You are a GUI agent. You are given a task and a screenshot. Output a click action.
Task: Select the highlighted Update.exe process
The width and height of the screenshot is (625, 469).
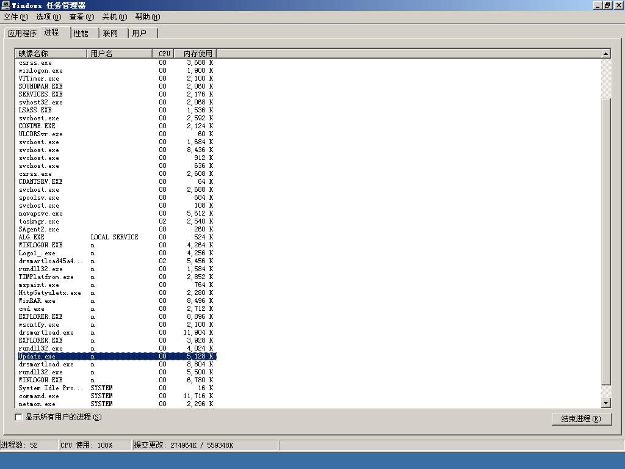pos(116,357)
